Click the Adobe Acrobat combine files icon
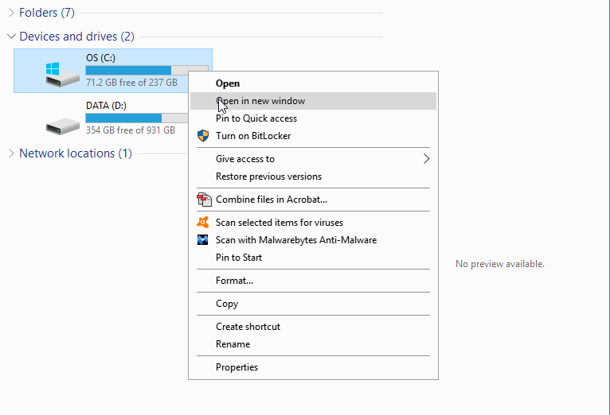The width and height of the screenshot is (610, 415). click(203, 200)
